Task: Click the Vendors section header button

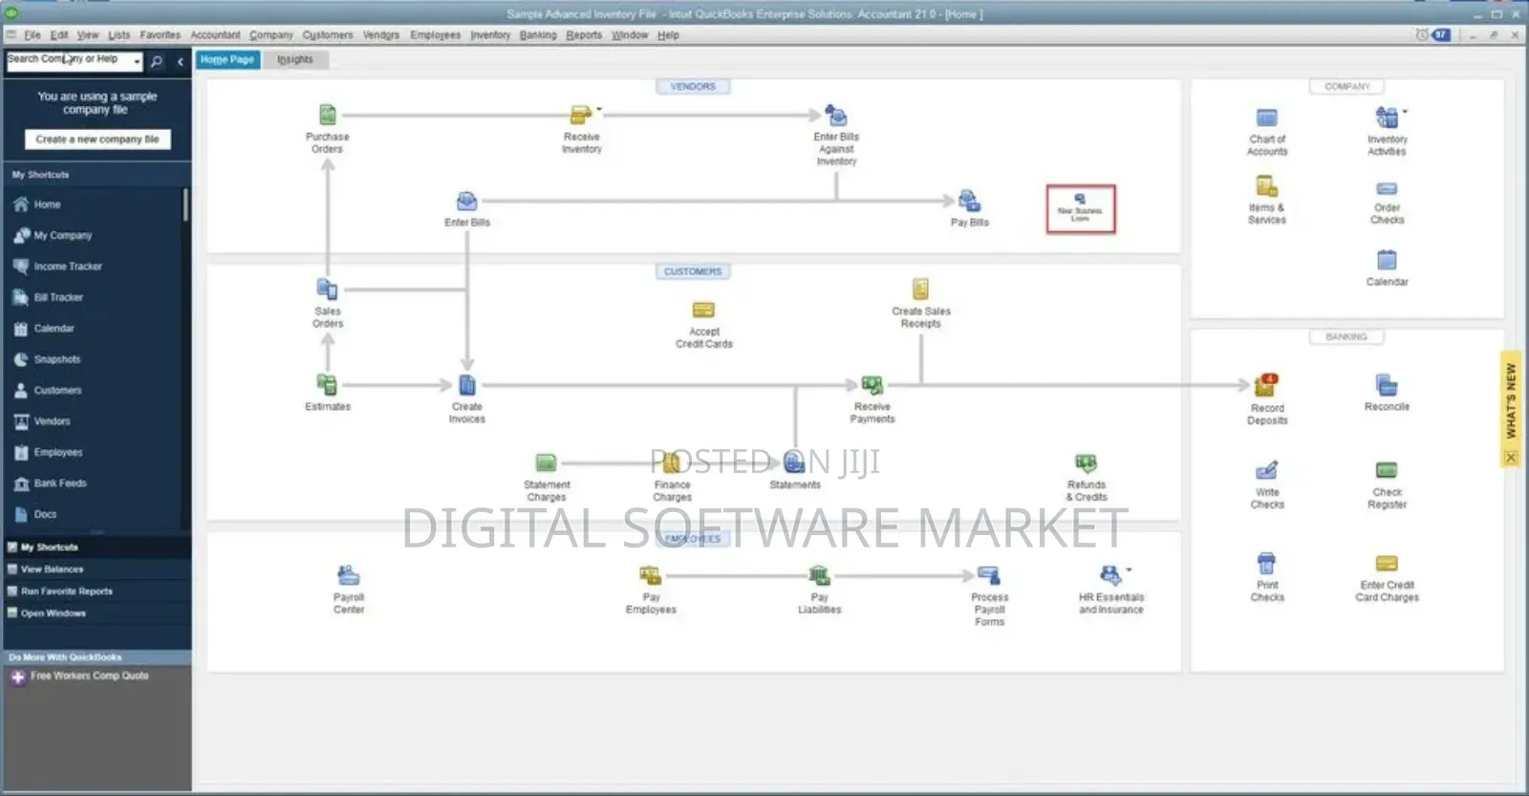Action: click(693, 86)
